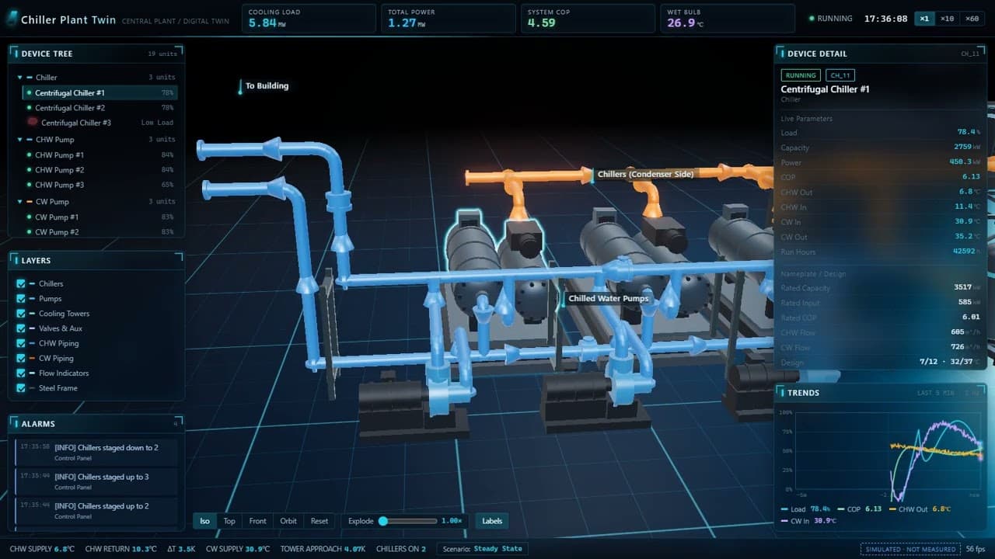Open the 'Chillers staged up to 3' alarm

(x=96, y=481)
